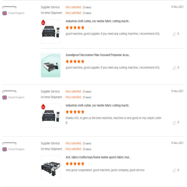Click first reviewer's Supplier Service 'Very satisfied' rating
Image resolution: width=187 pixels, height=187 pixels.
click(x=73, y=7)
